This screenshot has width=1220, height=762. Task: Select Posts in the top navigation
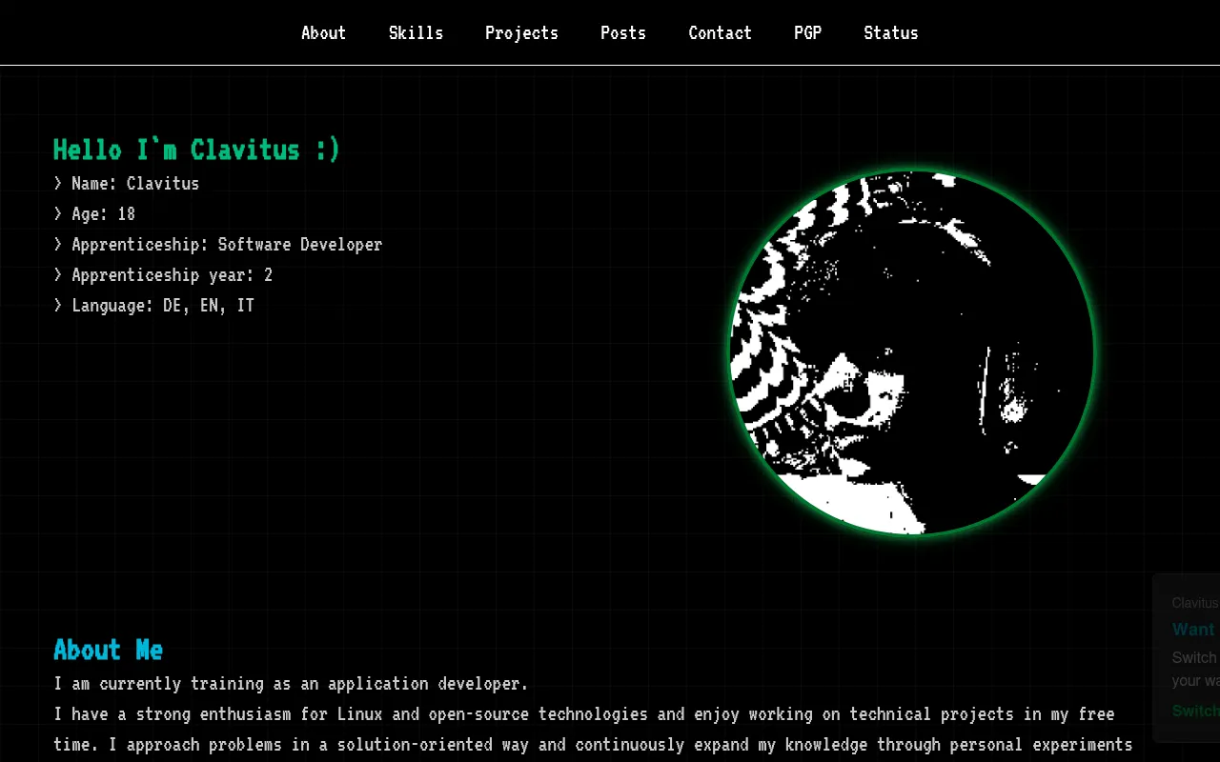tap(623, 32)
